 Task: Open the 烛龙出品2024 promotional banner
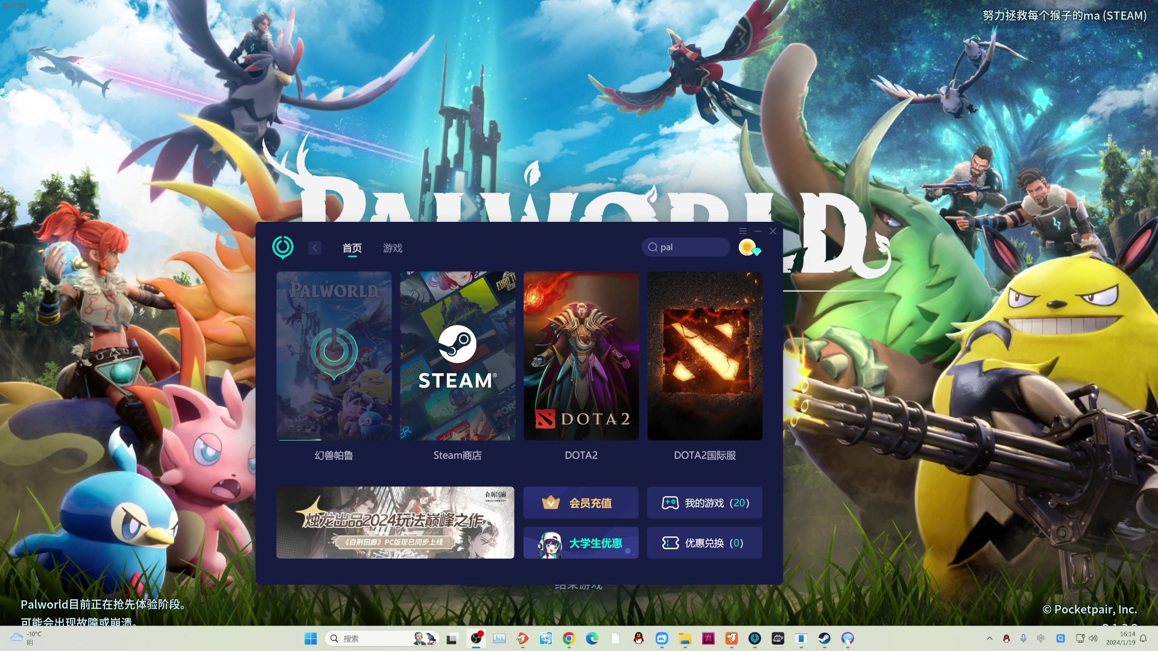(x=396, y=523)
